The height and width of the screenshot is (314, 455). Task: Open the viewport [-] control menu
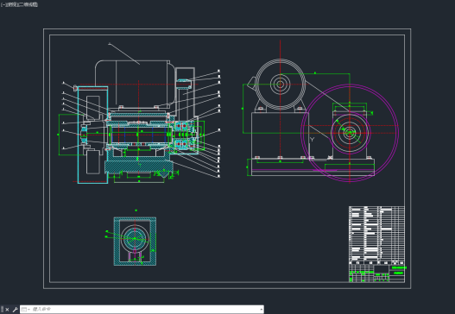point(3,4)
